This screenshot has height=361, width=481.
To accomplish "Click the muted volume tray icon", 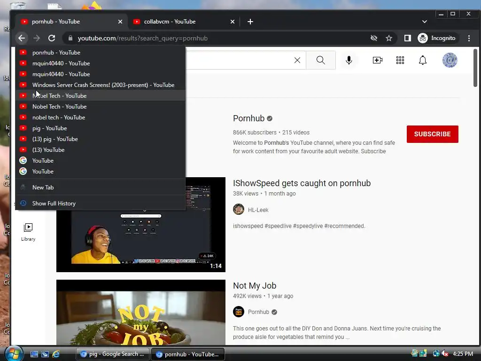I will coord(445,353).
